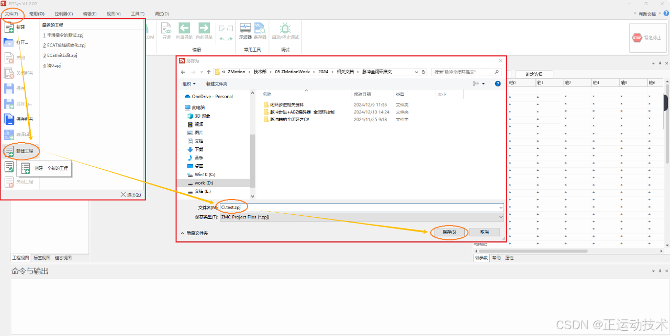The image size is (670, 336).
Task: Click 保存所有 in the file menu
Action: [19, 119]
